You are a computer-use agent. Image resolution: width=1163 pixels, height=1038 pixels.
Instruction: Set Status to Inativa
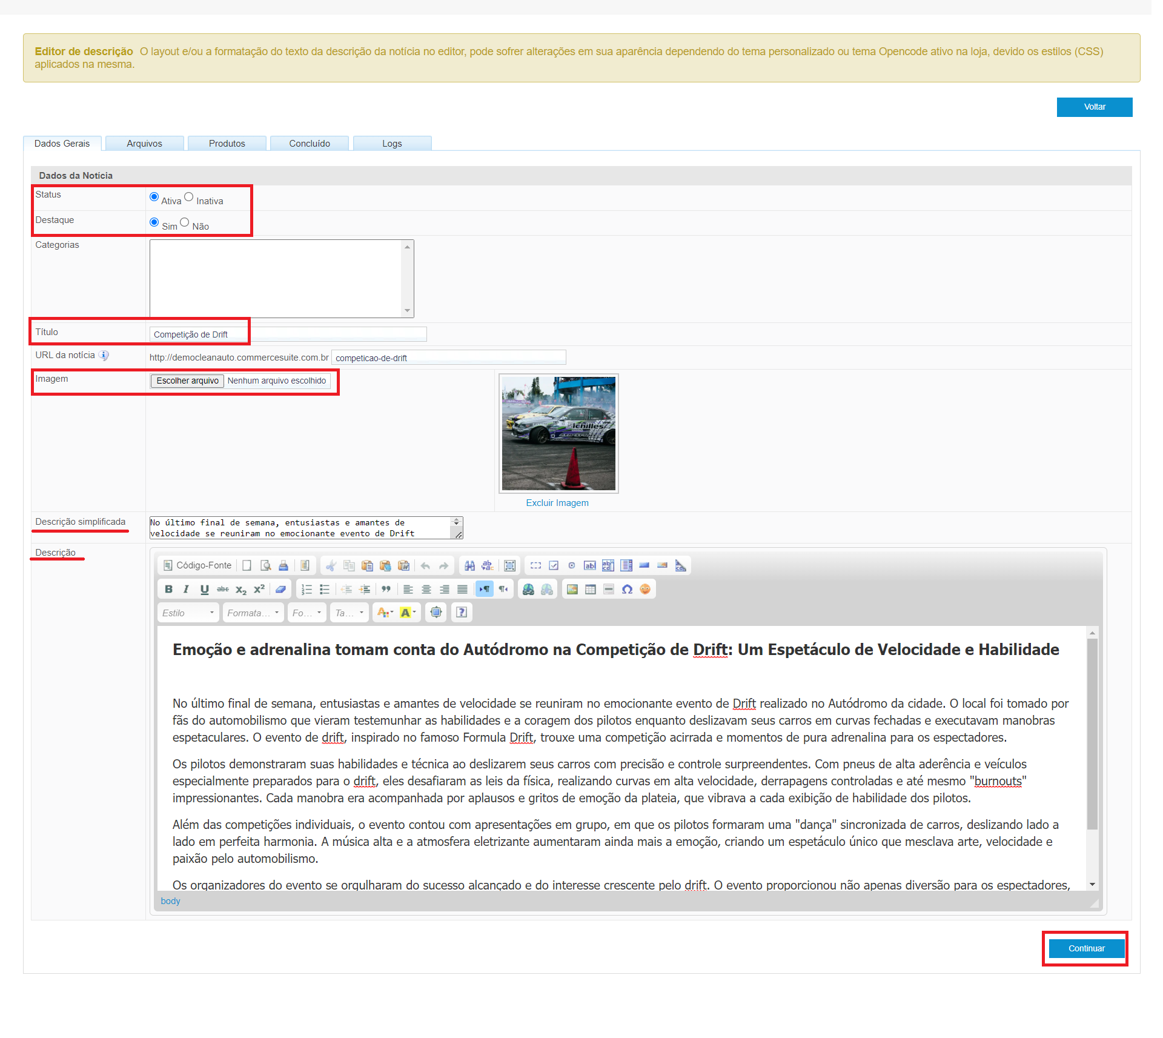tap(189, 197)
